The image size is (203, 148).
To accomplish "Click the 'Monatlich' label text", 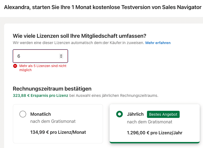I will [x=41, y=114].
